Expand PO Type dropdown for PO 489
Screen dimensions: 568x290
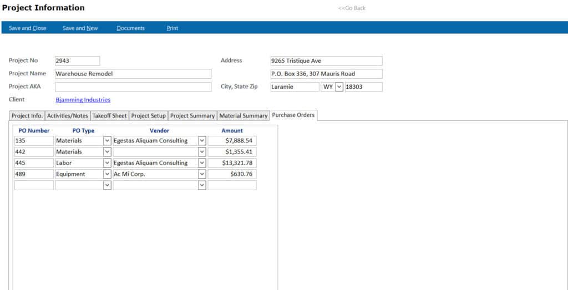[x=107, y=174]
